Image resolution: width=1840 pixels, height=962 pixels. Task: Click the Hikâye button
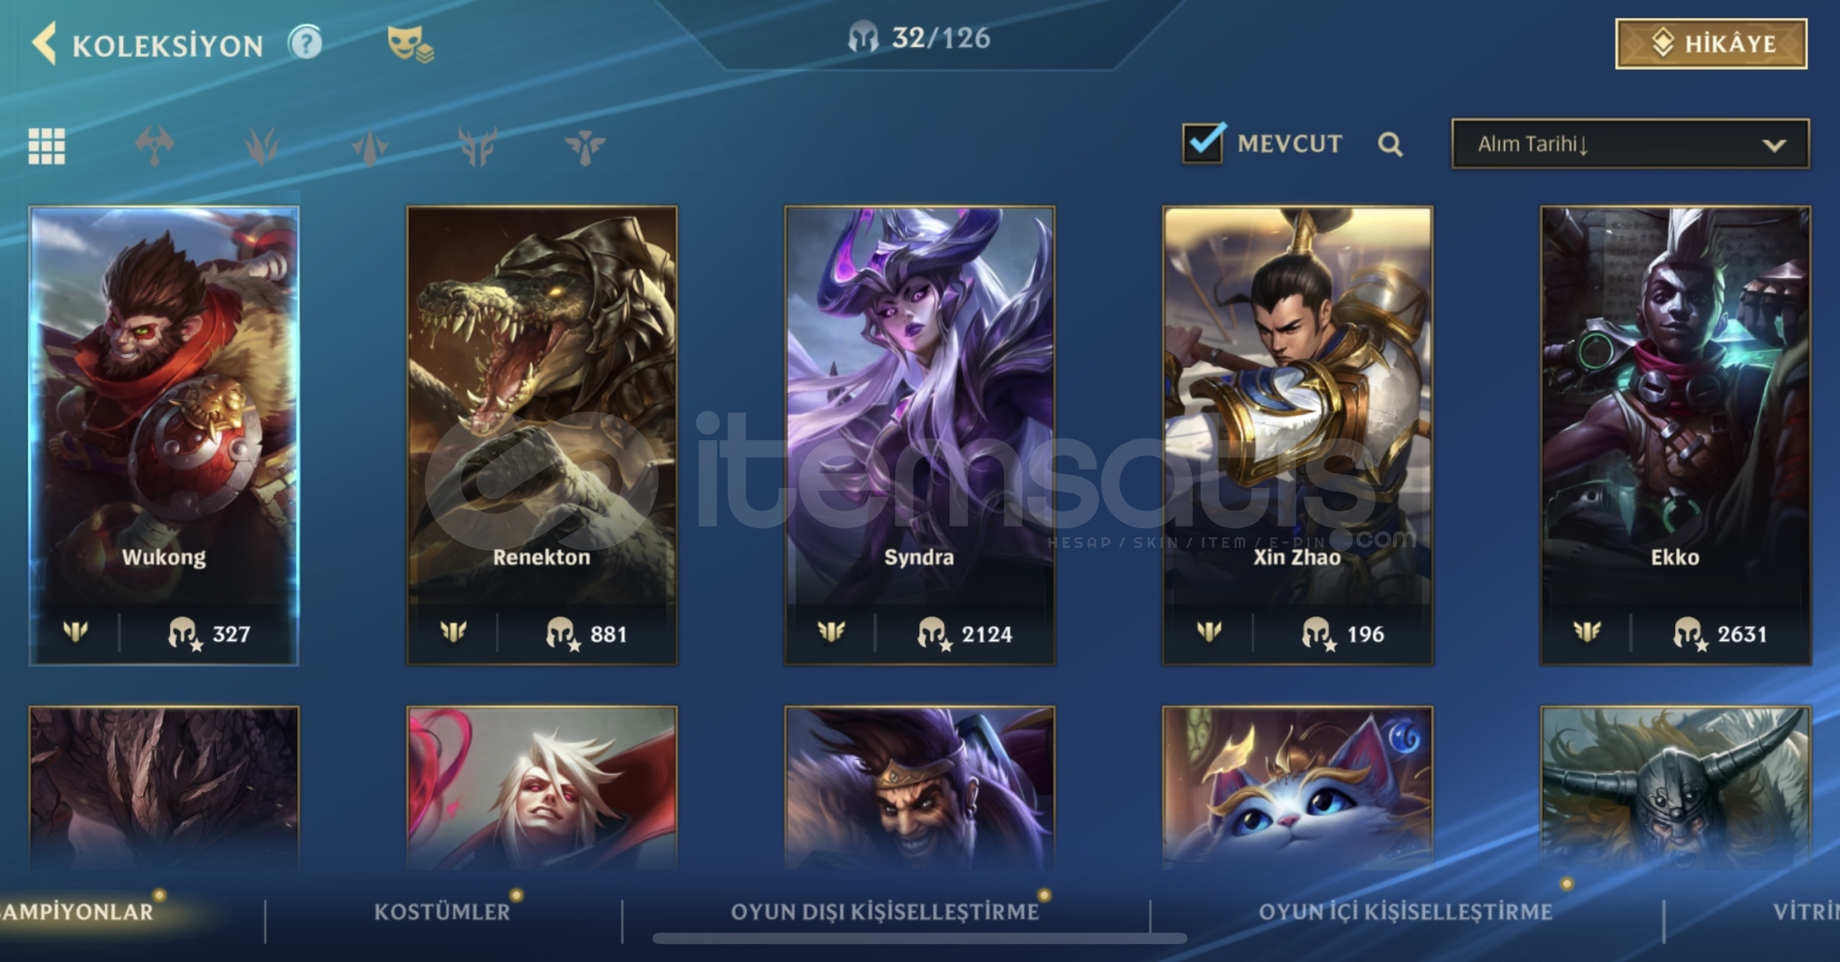coord(1711,44)
